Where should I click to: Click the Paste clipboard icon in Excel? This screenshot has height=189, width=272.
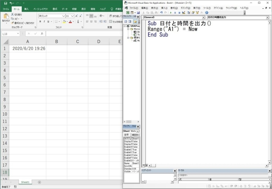(x=6, y=16)
